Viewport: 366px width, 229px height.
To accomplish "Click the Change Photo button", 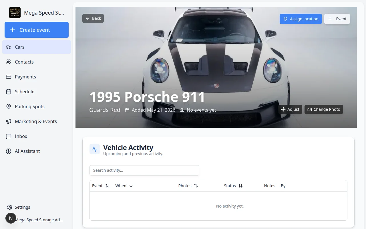I will (324, 109).
